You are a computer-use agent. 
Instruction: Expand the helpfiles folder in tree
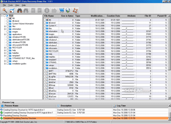(5, 53)
